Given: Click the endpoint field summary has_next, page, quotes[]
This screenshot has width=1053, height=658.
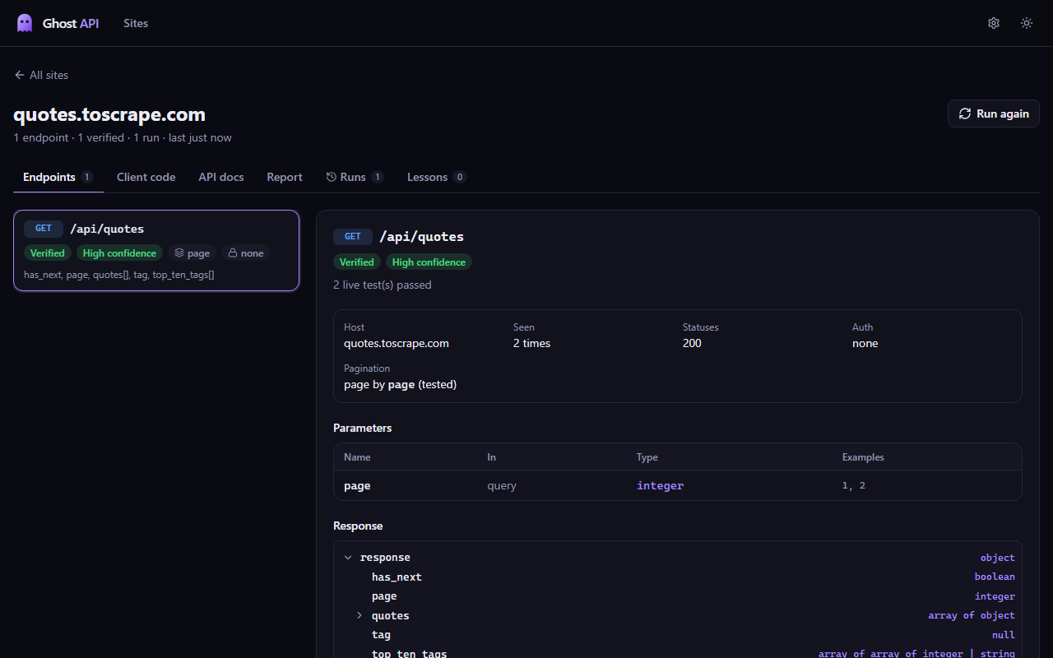Looking at the screenshot, I should 119,274.
